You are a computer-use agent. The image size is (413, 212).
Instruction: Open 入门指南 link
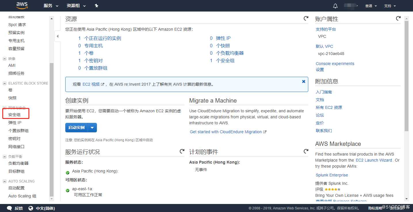click(x=324, y=92)
